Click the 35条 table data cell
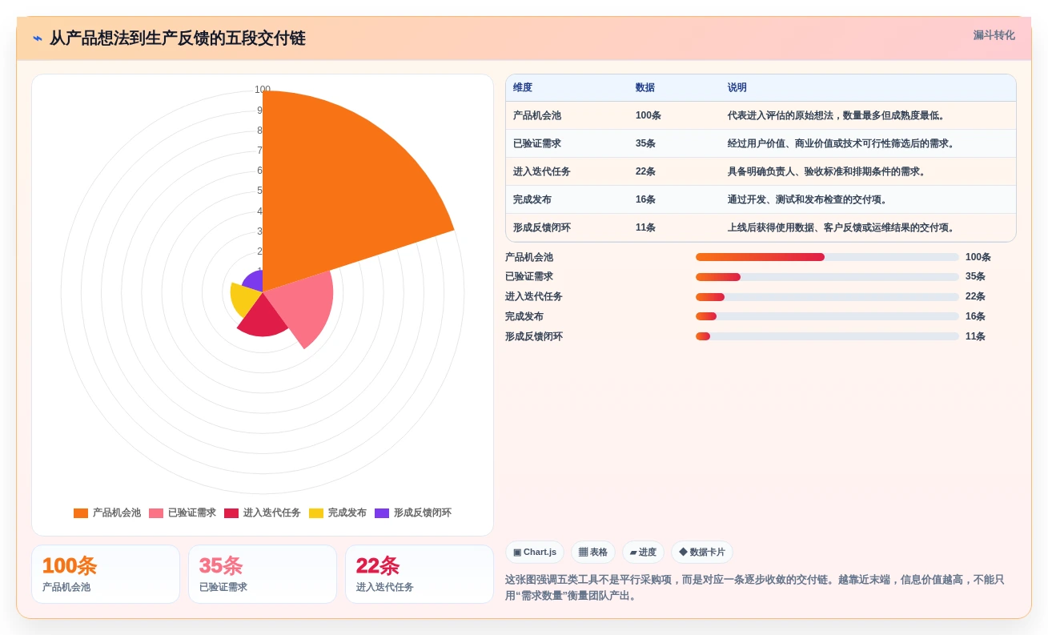Viewport: 1048px width, 635px height. click(646, 143)
